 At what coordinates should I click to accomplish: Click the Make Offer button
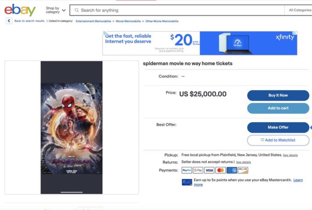click(278, 128)
